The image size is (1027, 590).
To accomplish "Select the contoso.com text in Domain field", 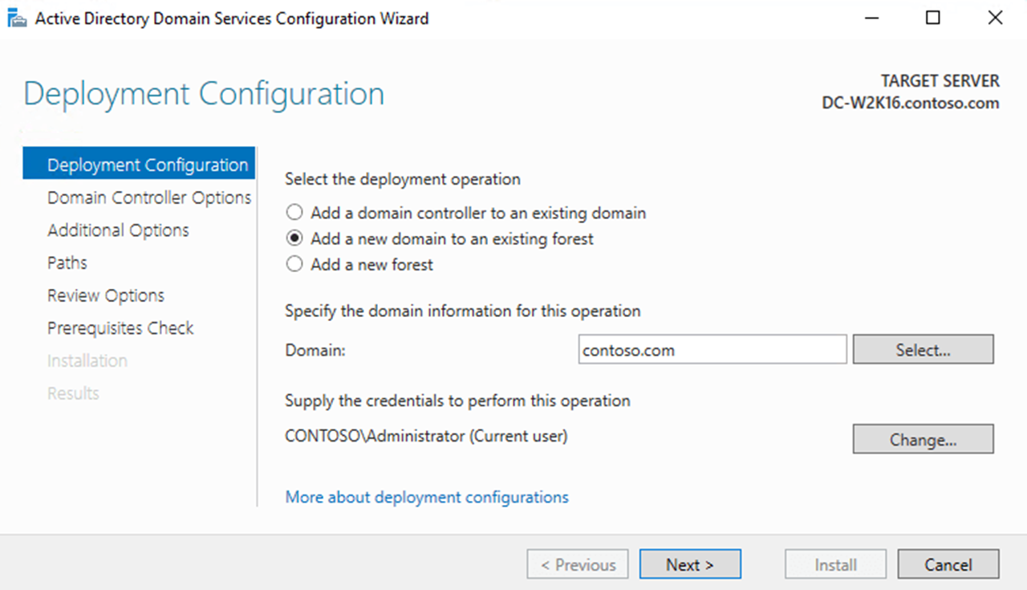I will 627,349.
